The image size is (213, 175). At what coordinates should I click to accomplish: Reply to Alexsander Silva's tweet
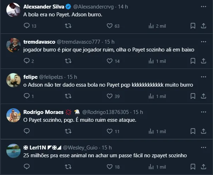(x=27, y=26)
